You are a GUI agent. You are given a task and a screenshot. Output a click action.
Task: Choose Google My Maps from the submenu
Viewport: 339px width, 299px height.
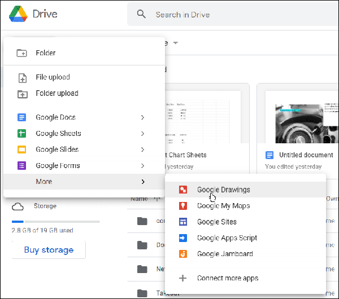pos(245,206)
